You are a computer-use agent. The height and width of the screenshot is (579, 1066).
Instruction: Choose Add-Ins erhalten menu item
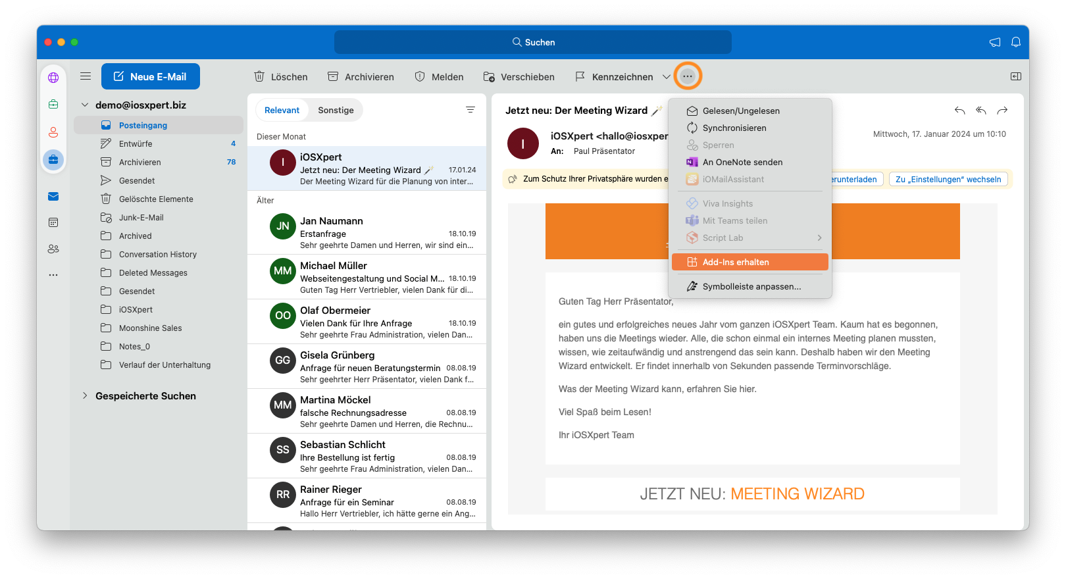pyautogui.click(x=750, y=262)
